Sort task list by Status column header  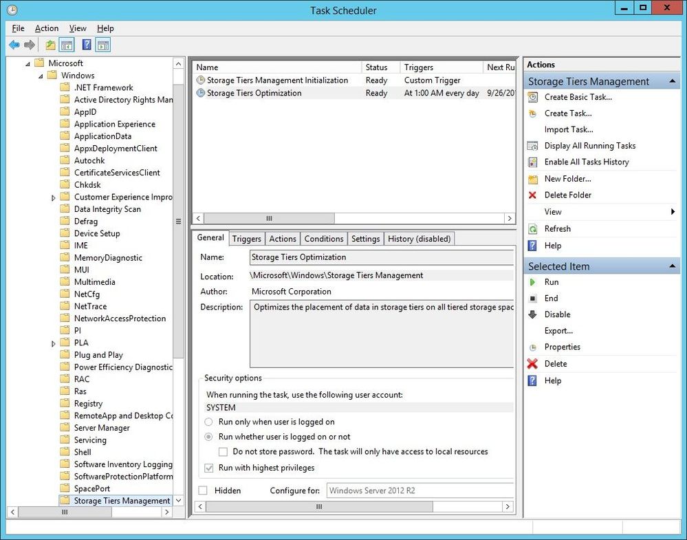(381, 67)
